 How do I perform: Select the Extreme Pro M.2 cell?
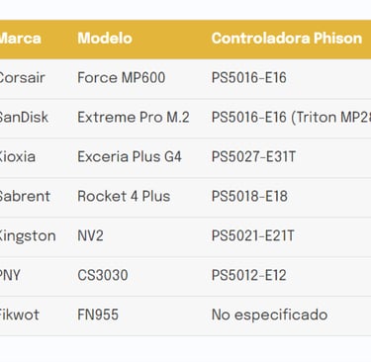[134, 118]
